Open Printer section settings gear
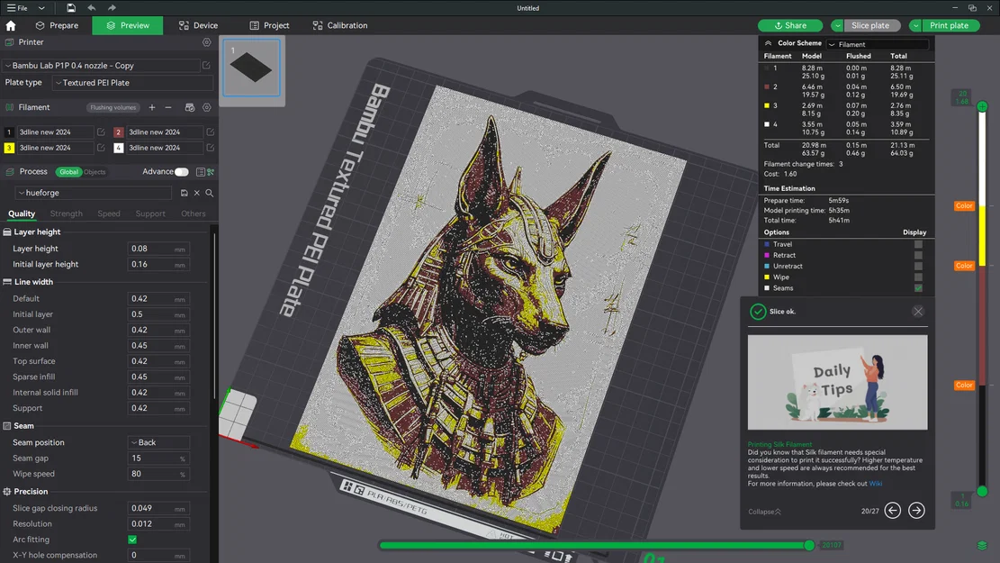The width and height of the screenshot is (1000, 563). point(207,42)
